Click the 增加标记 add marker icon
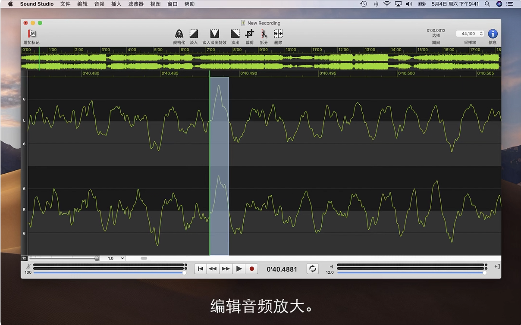521x325 pixels. pos(31,34)
